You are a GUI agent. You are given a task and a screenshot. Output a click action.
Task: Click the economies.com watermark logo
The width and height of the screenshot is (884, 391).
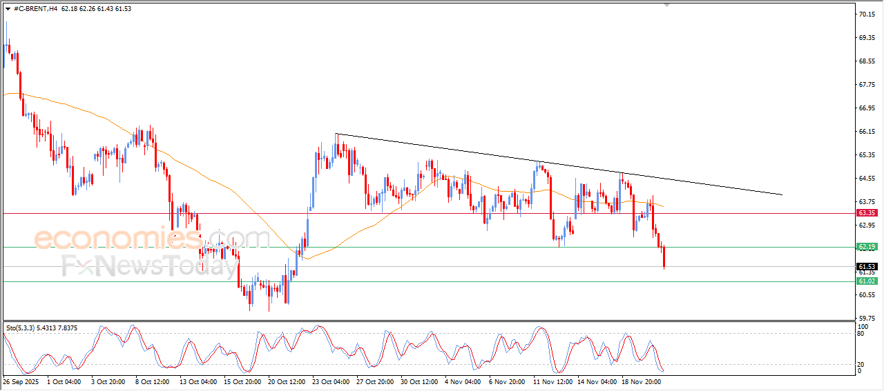click(152, 239)
